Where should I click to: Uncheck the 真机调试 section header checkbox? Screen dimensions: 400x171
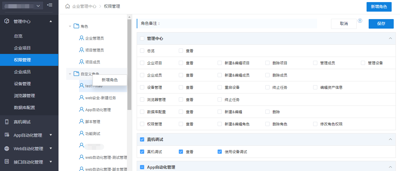[x=142, y=139]
